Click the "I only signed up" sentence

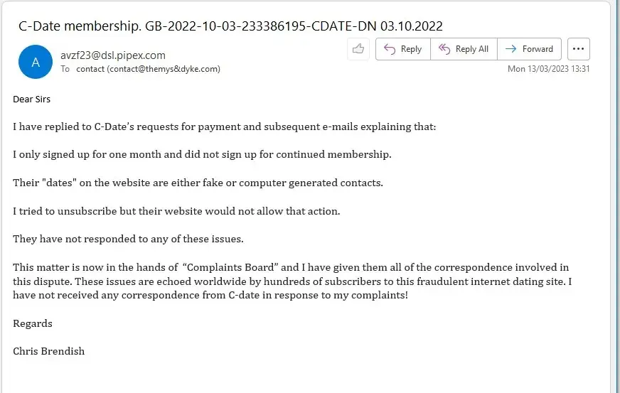tap(202, 154)
